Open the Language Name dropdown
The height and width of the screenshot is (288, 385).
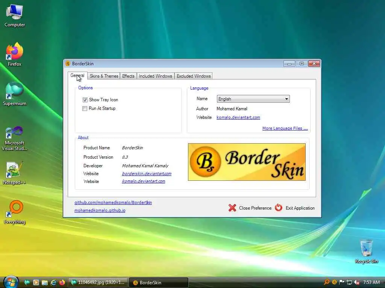253,99
